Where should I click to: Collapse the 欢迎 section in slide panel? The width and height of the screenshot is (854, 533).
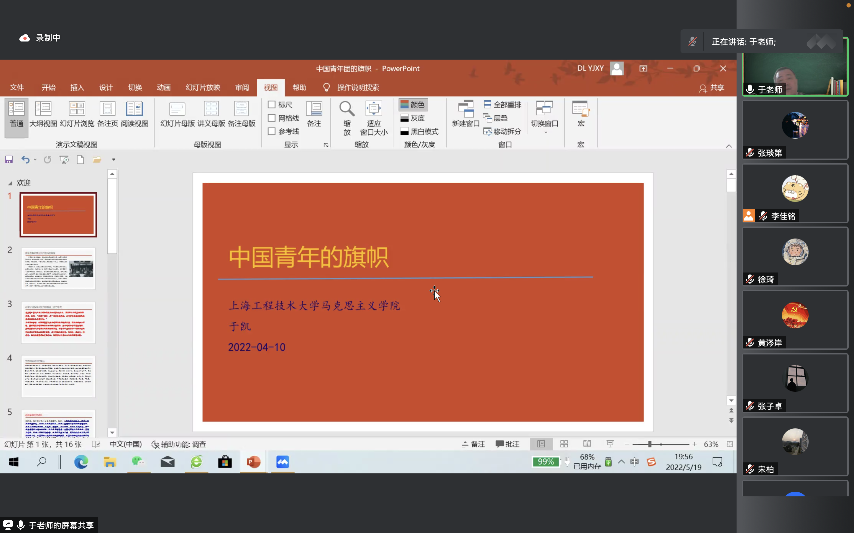[10, 183]
